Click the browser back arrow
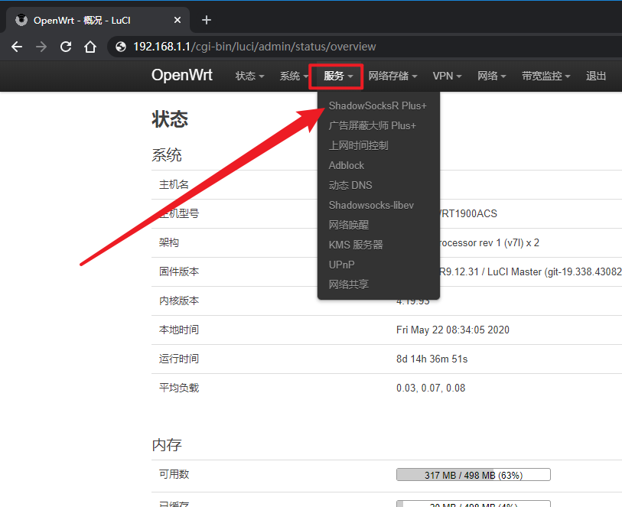This screenshot has height=507, width=622. point(17,47)
